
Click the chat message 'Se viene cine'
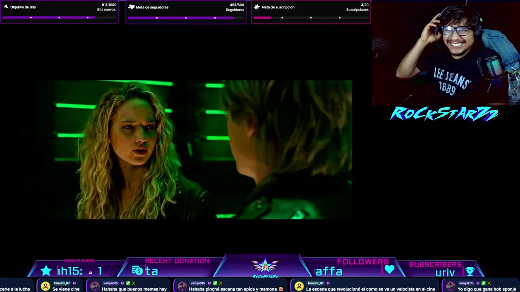(x=66, y=289)
